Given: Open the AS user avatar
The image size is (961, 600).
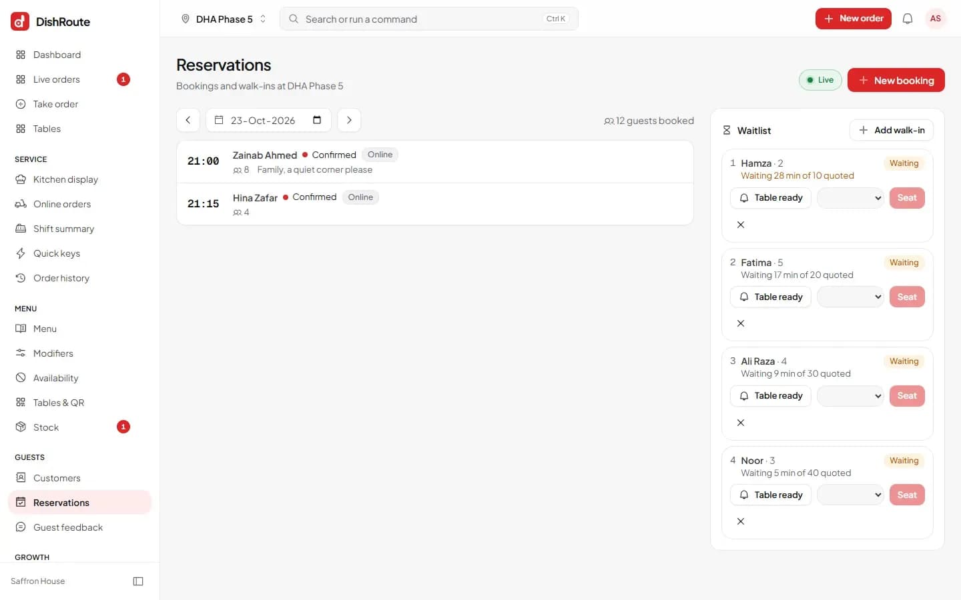Looking at the screenshot, I should point(936,19).
